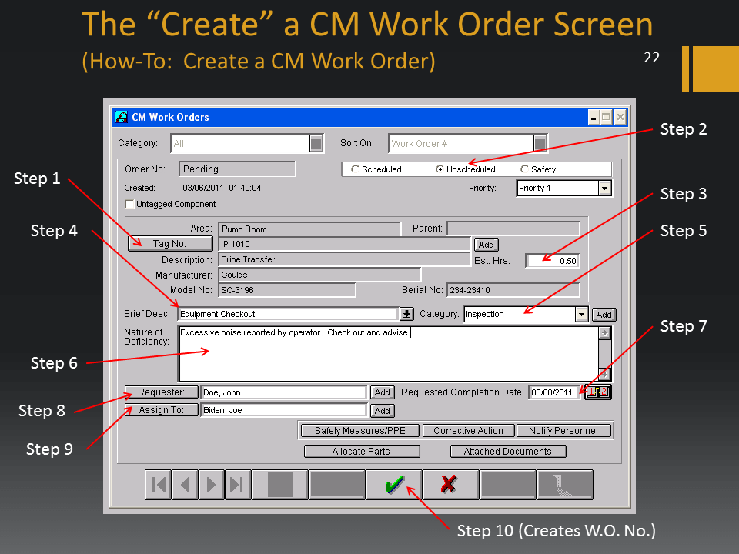Click Allocate Parts button
The width and height of the screenshot is (739, 554).
[x=362, y=452]
